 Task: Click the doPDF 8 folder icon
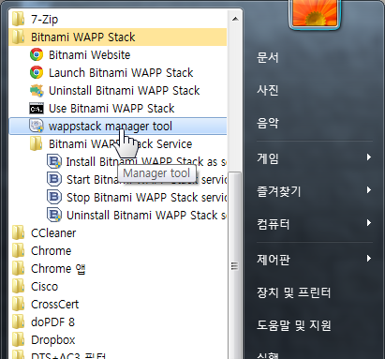pyautogui.click(x=19, y=322)
